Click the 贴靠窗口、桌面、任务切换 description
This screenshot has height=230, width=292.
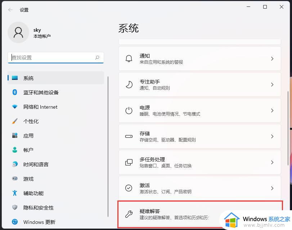click(166, 166)
